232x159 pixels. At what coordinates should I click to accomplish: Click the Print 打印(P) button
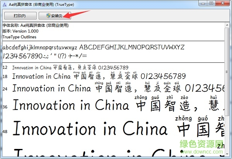click(20, 16)
